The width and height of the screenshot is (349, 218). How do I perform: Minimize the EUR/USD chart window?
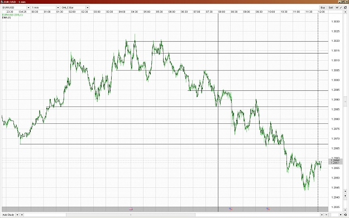[340, 2]
